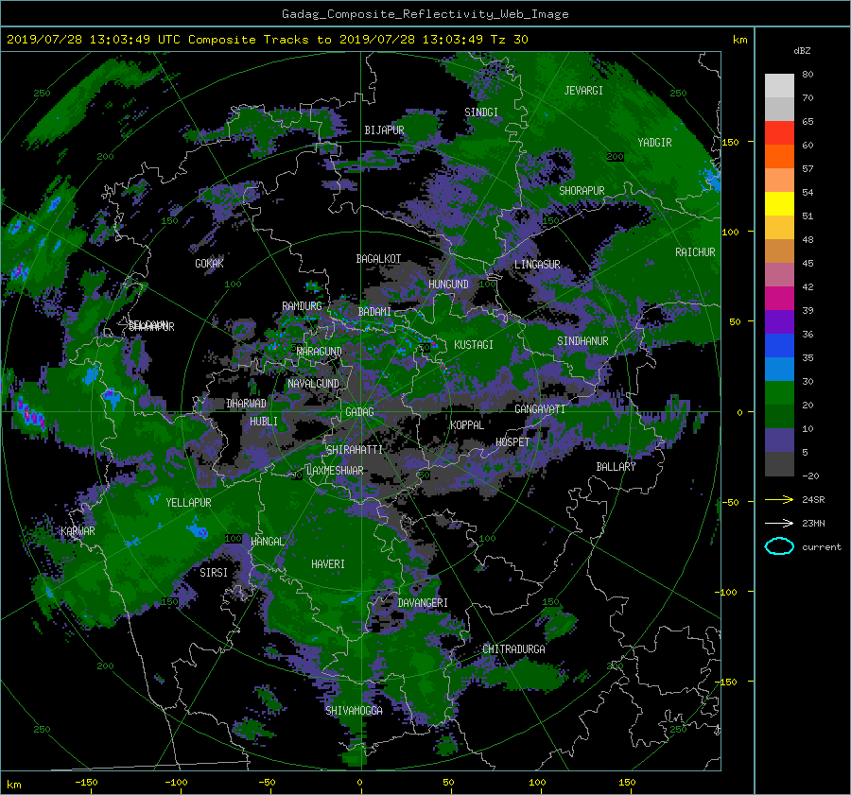Screen dimensions: 851x795
Task: Click the CHITRADURGA city label
Action: pyautogui.click(x=513, y=649)
